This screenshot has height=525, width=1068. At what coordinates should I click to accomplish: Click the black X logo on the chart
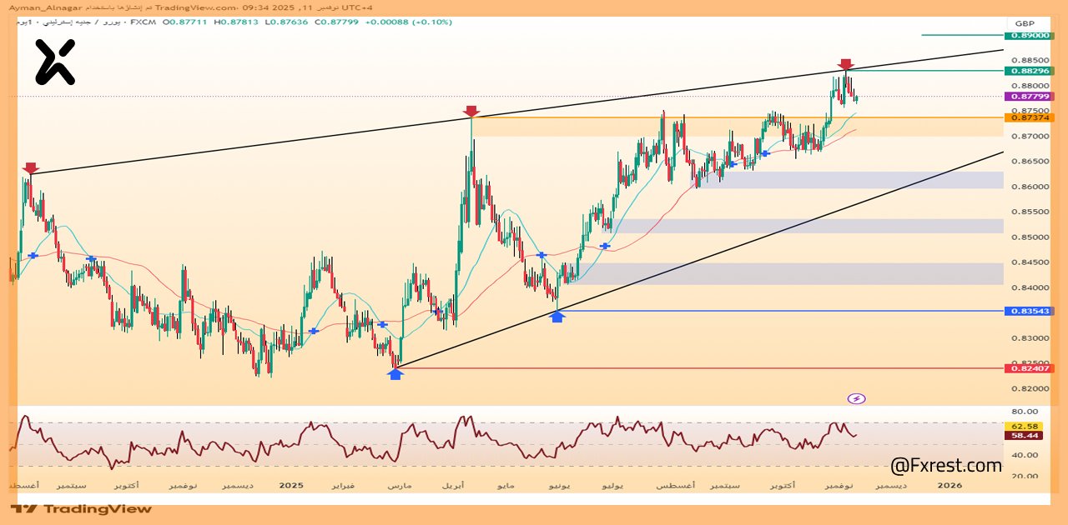(55, 62)
